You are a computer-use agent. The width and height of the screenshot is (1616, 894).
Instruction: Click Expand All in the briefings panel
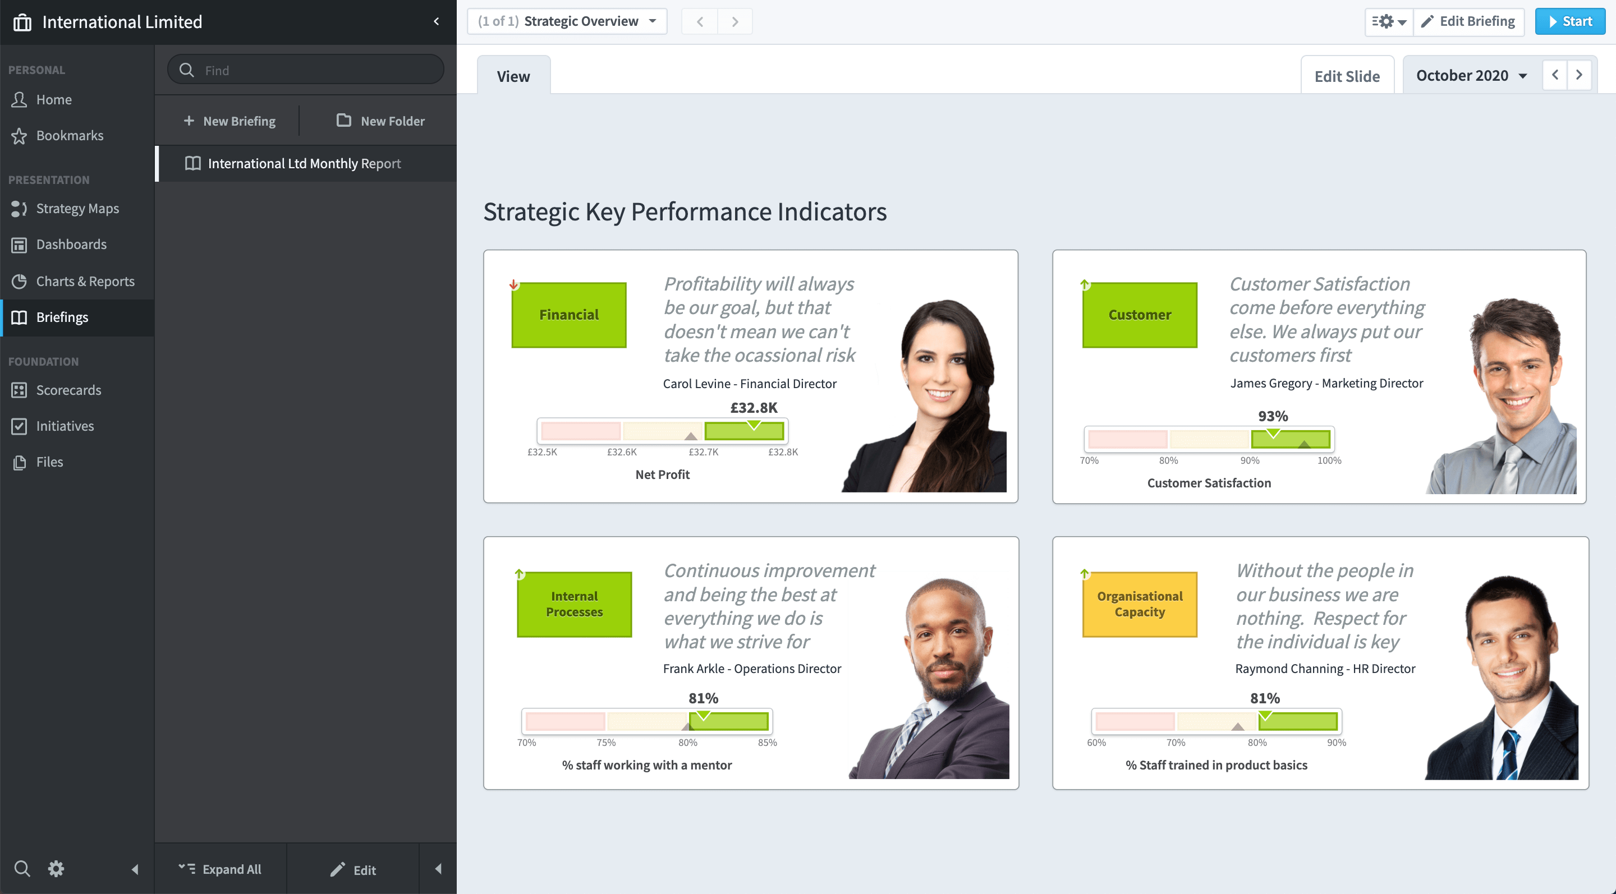point(219,869)
